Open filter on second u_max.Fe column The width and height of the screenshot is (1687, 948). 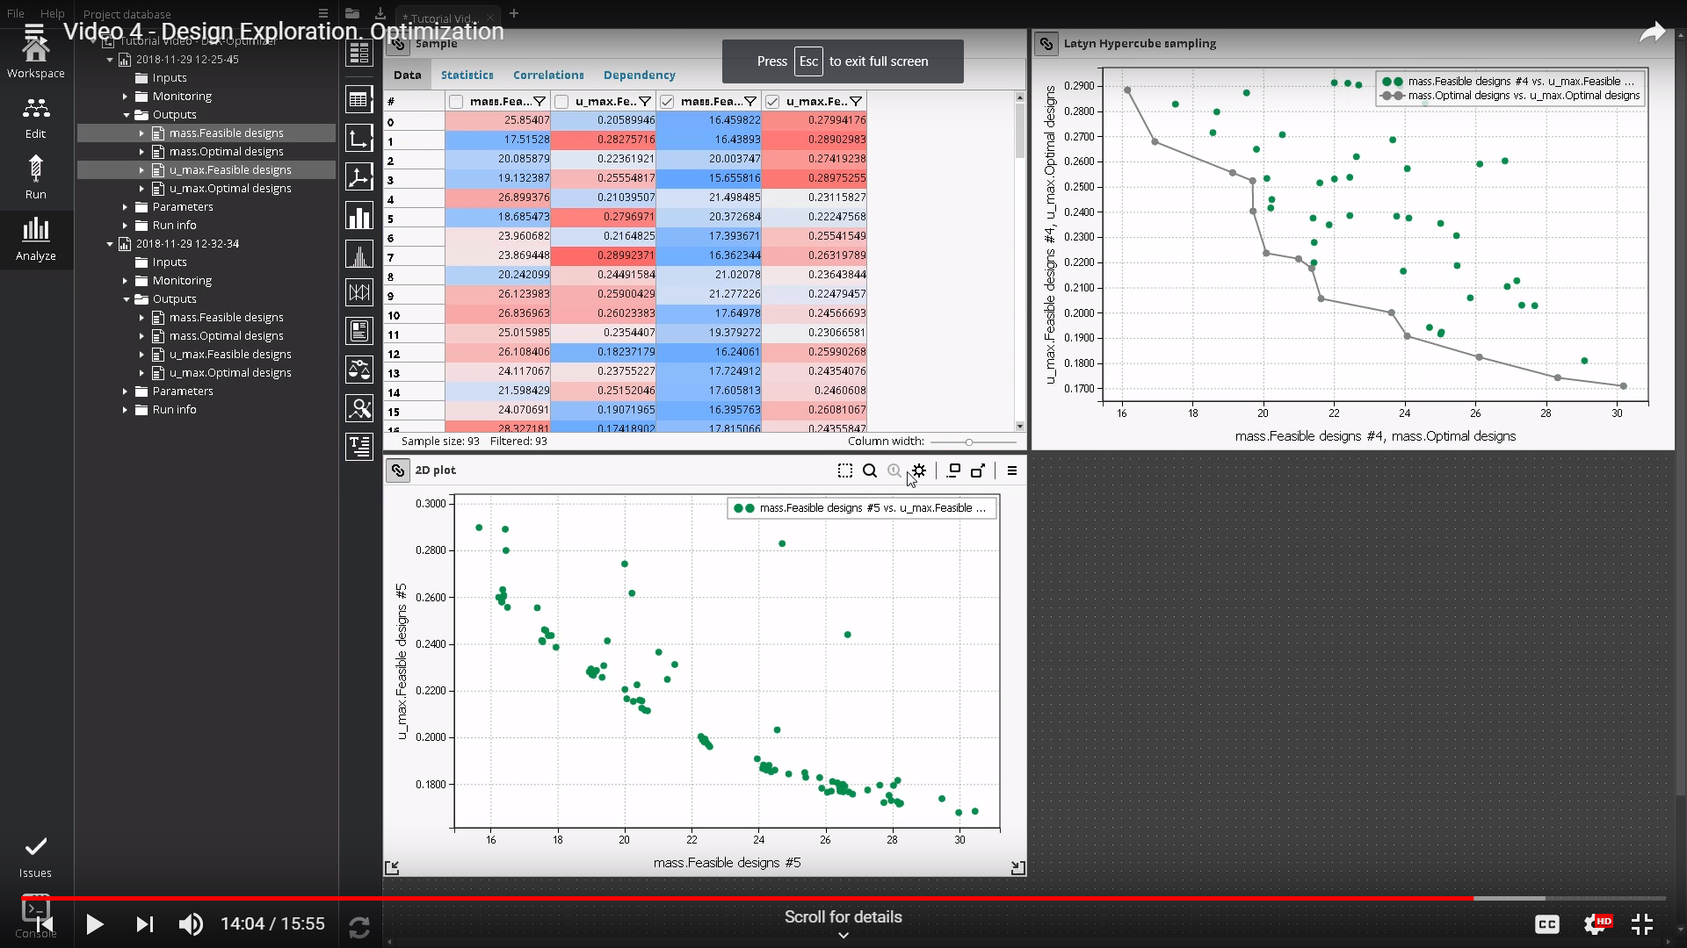(856, 102)
